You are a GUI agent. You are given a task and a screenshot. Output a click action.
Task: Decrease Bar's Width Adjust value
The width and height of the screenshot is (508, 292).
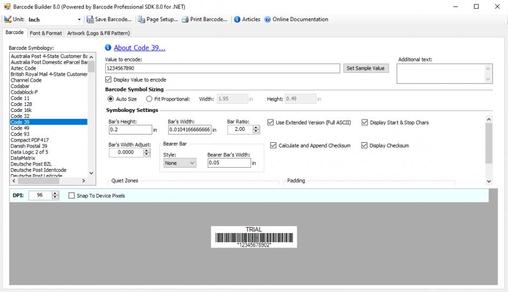point(147,154)
